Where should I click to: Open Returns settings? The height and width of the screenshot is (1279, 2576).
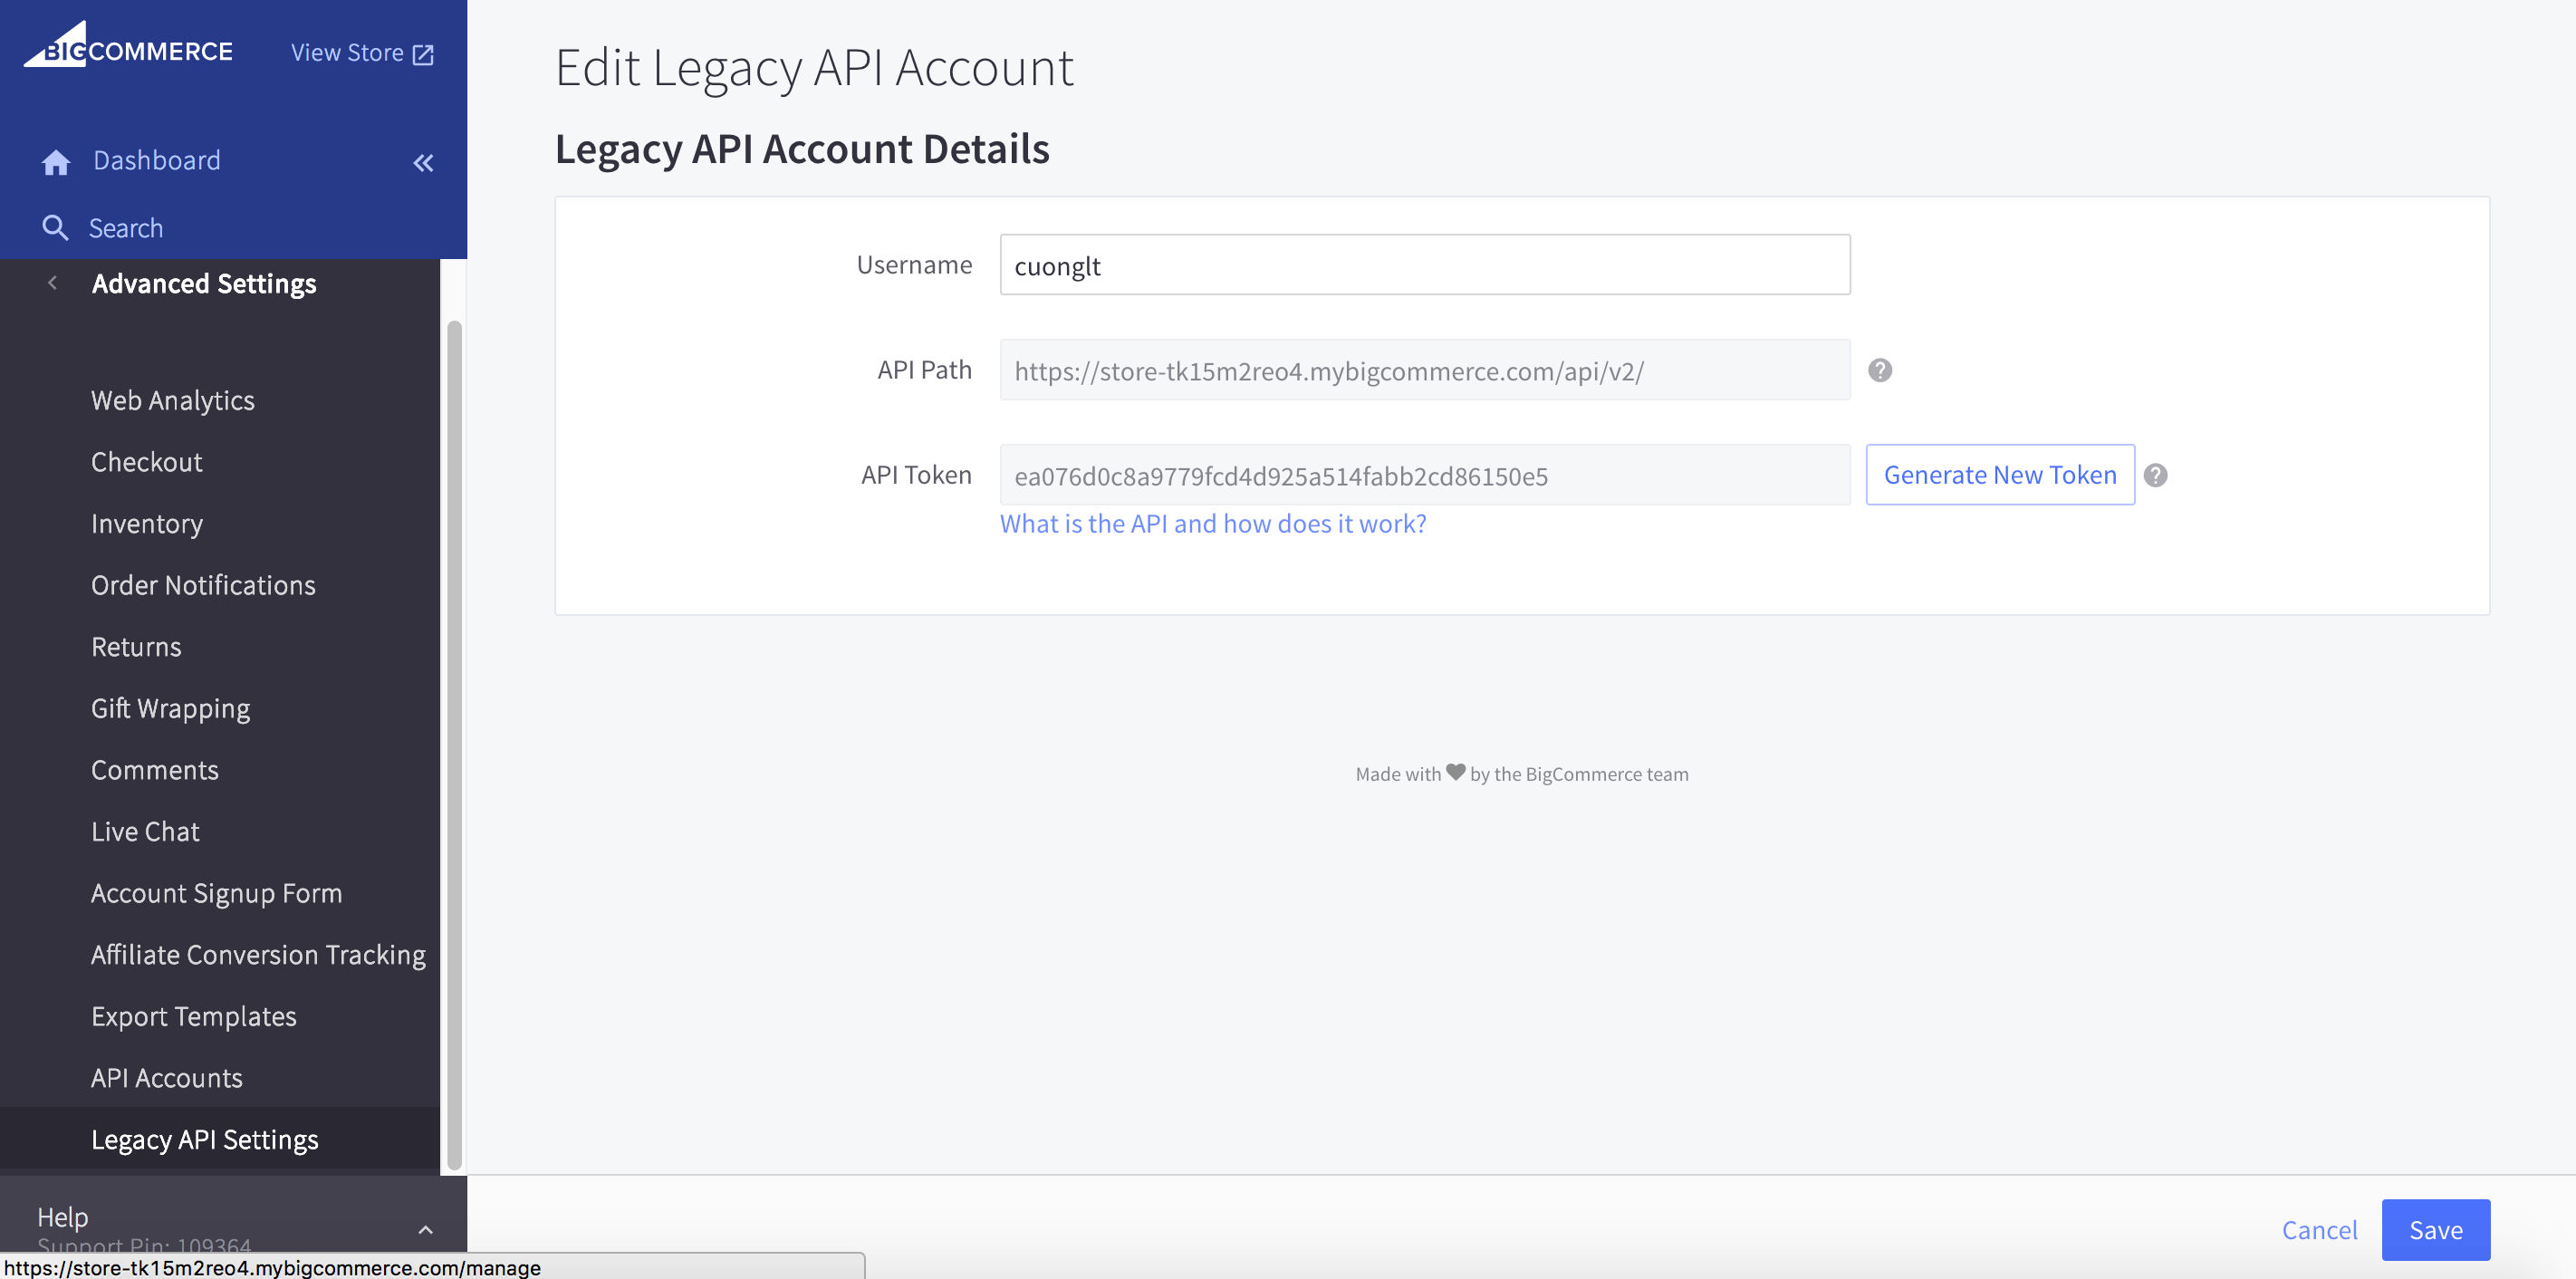click(136, 647)
